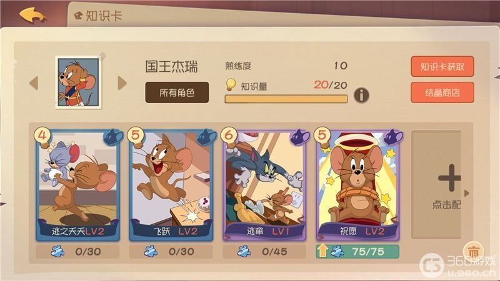Tap the puzzle piece icon under 逃窜
Viewport: 500px width, 281px height.
pos(244,252)
